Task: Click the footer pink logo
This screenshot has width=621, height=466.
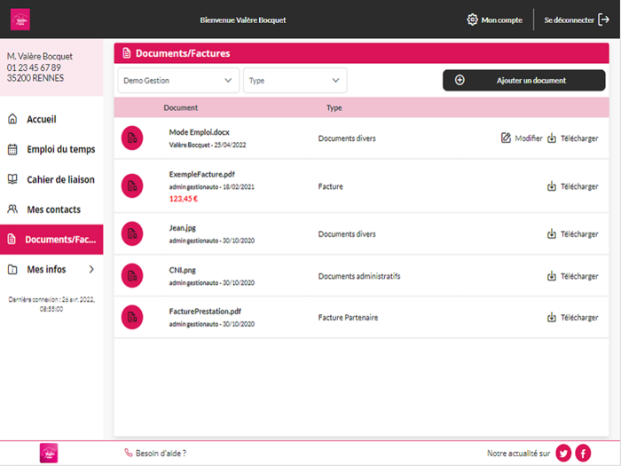Action: pyautogui.click(x=49, y=453)
